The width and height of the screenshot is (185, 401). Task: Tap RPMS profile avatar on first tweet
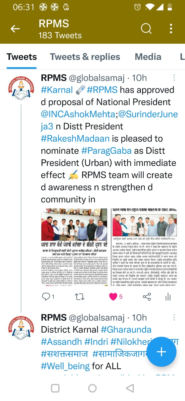(x=21, y=88)
